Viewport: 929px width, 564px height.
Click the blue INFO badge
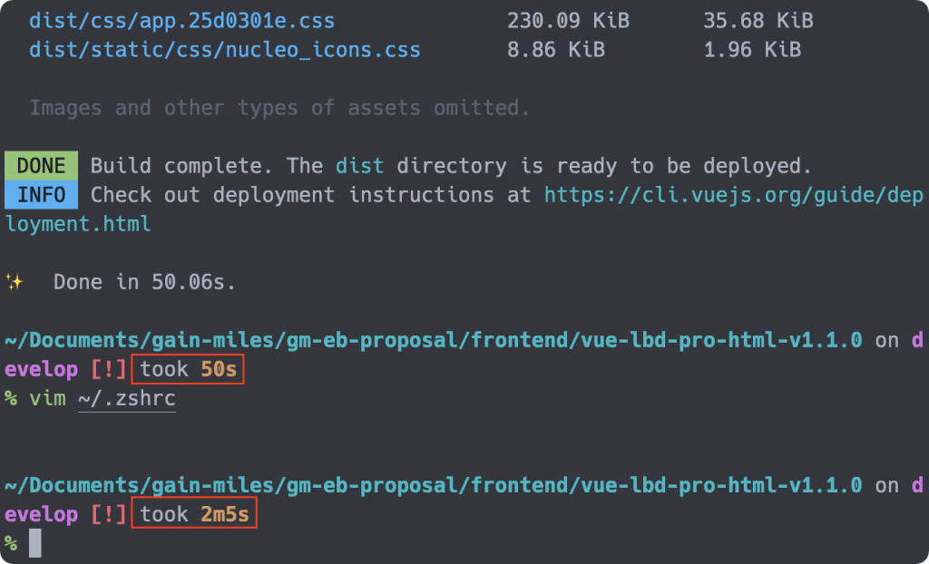pos(41,194)
